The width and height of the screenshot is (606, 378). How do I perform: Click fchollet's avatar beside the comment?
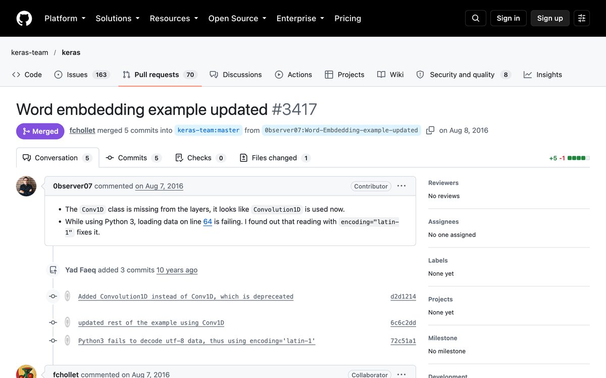click(x=26, y=372)
